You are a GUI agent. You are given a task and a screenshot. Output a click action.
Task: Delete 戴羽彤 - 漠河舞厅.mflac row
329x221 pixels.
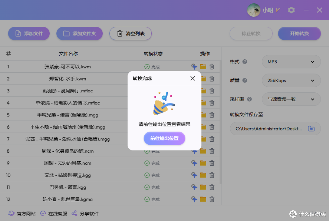point(212,91)
